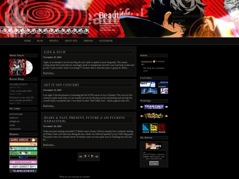Read more of Diary & Past, Present post
Screen dimensions: 239x179
click(49, 145)
